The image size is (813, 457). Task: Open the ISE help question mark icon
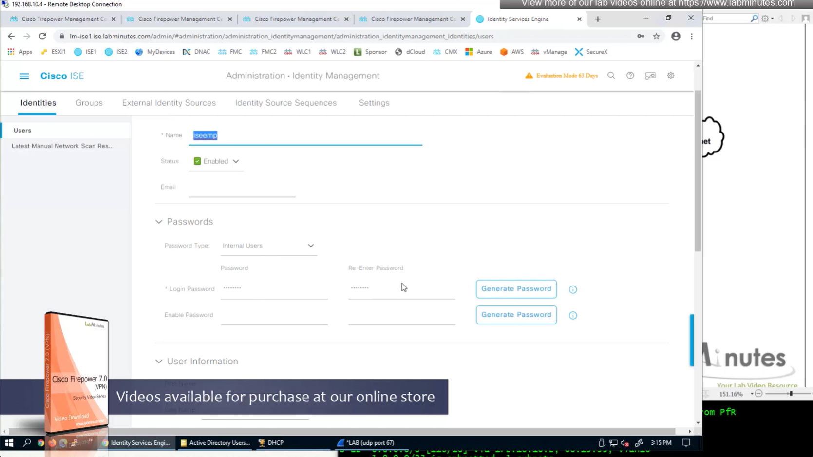(x=630, y=76)
